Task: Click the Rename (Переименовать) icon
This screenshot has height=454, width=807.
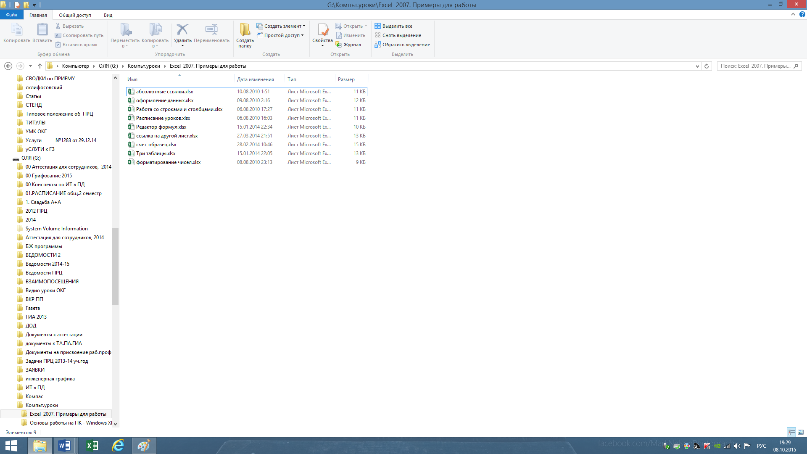Action: [211, 29]
